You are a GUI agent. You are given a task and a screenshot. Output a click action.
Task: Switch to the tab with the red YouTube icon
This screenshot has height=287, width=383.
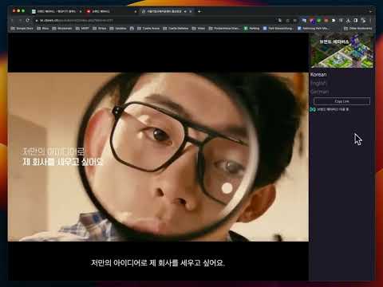tap(110, 11)
